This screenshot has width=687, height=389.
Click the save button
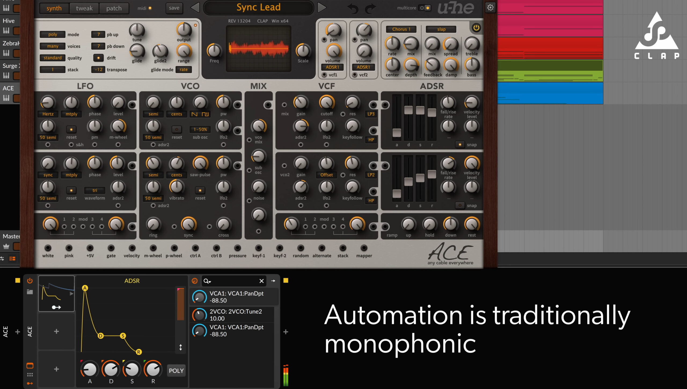coord(174,8)
